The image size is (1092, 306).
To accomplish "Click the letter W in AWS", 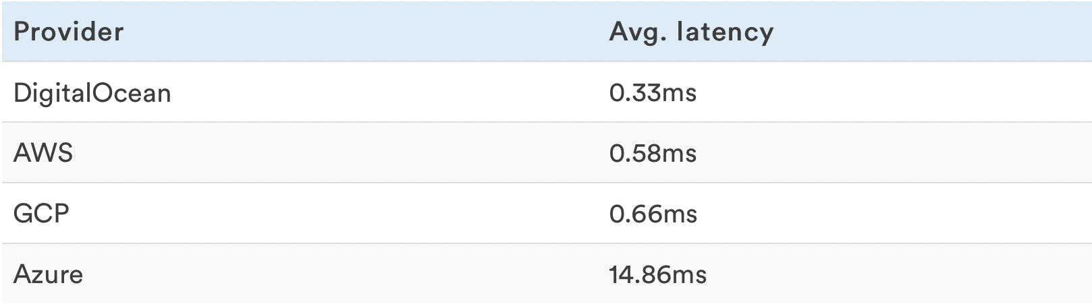I will tap(44, 153).
